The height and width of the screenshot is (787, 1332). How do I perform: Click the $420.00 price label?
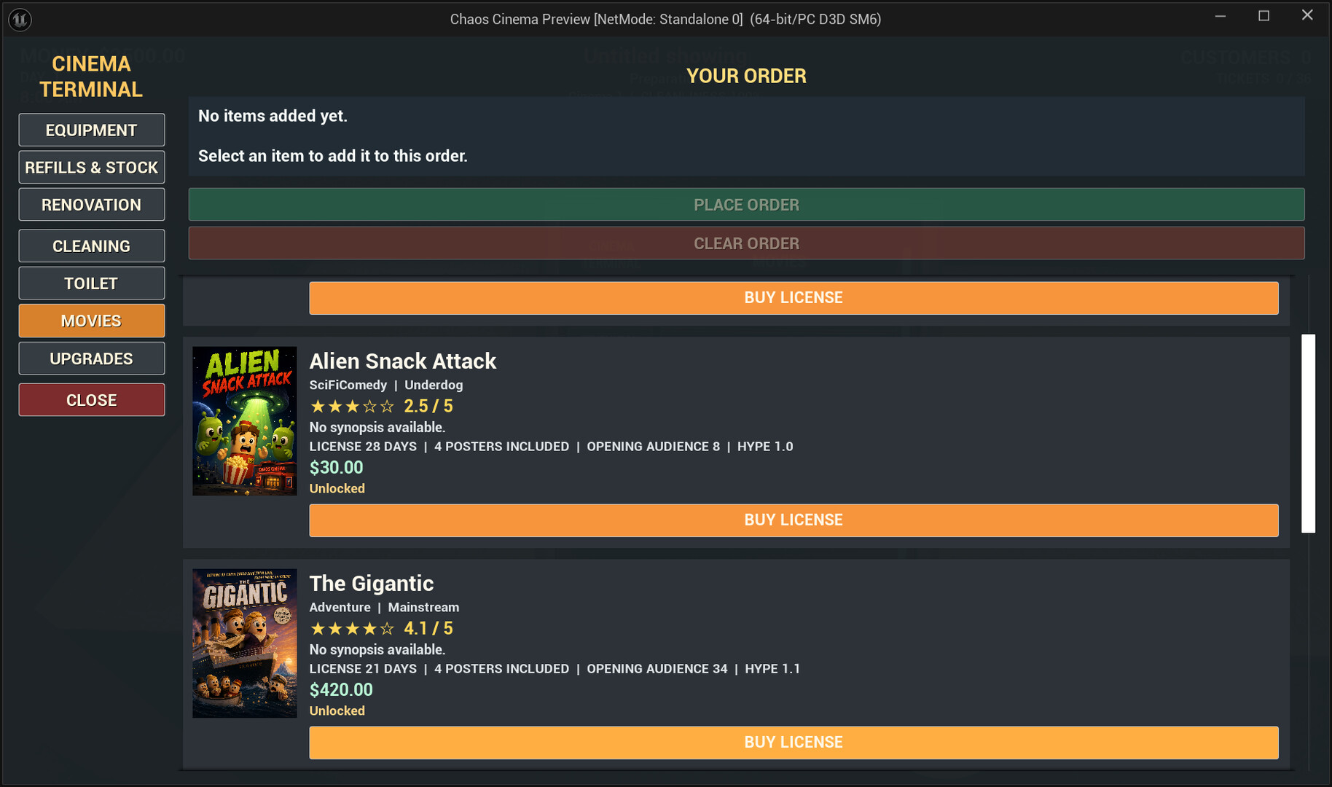point(341,689)
